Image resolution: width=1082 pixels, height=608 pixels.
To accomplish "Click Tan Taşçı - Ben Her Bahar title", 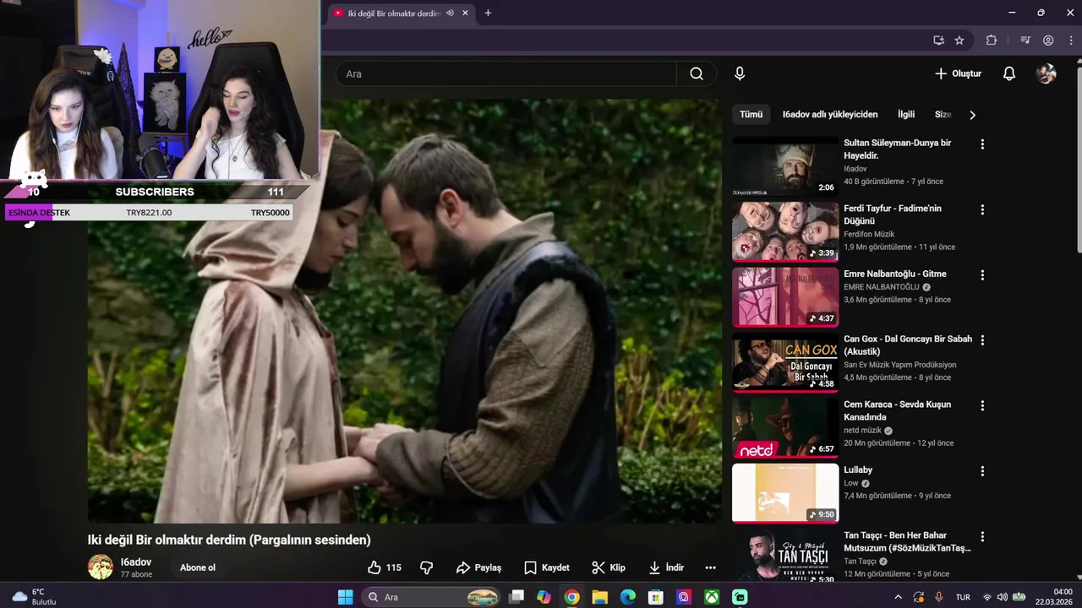I will point(907,541).
